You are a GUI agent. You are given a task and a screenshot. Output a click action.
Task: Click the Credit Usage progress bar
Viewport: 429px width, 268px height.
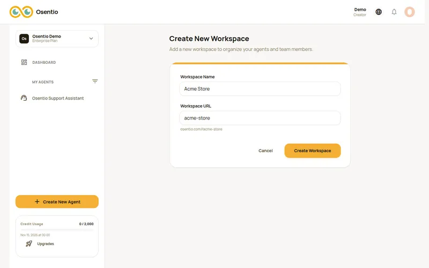pos(57,229)
